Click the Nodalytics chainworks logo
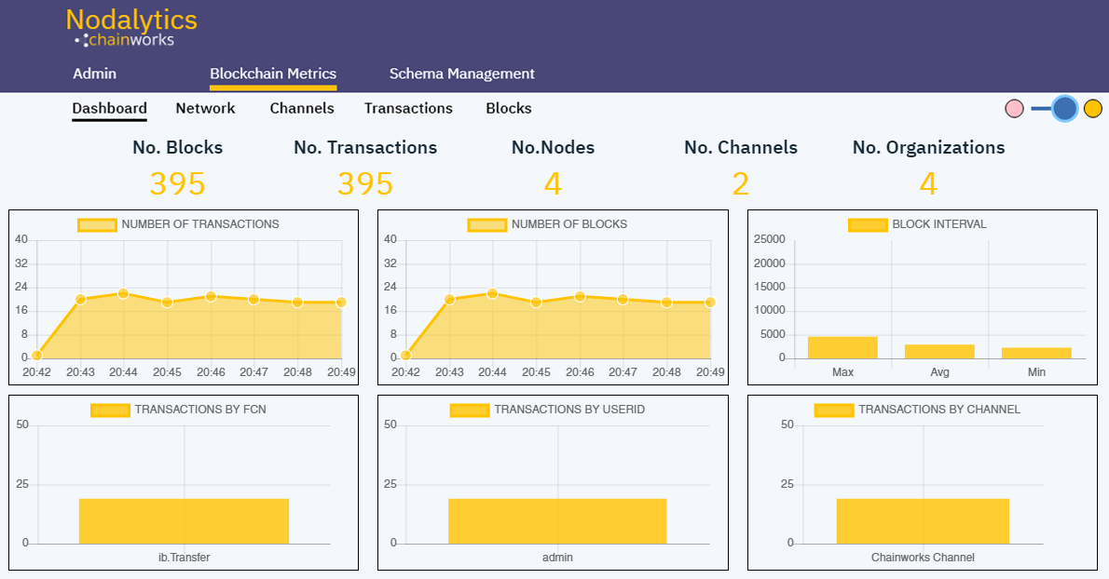 click(x=130, y=28)
